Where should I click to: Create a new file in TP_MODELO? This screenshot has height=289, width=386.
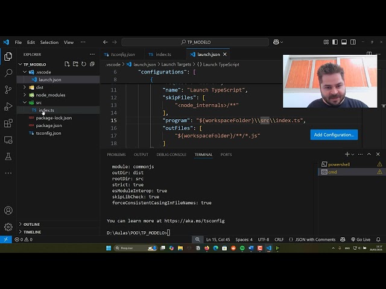click(x=67, y=64)
